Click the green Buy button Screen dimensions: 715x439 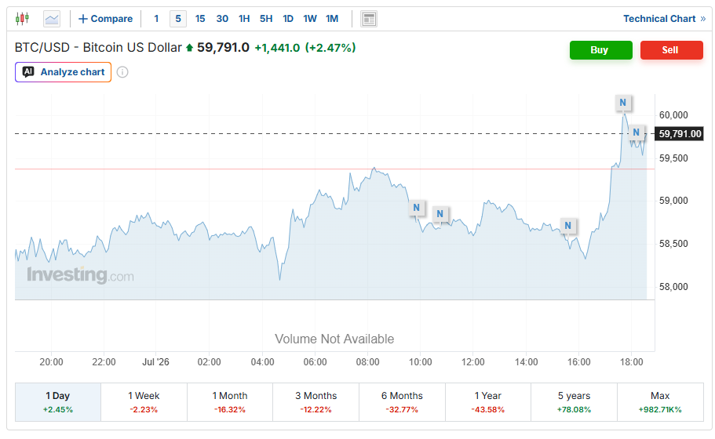coord(600,50)
